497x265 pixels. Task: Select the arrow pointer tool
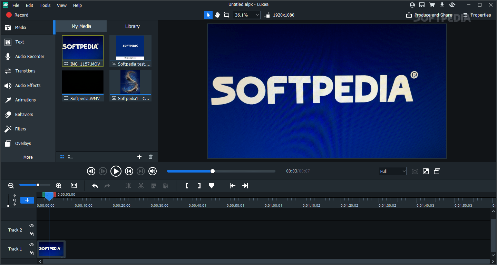(208, 15)
